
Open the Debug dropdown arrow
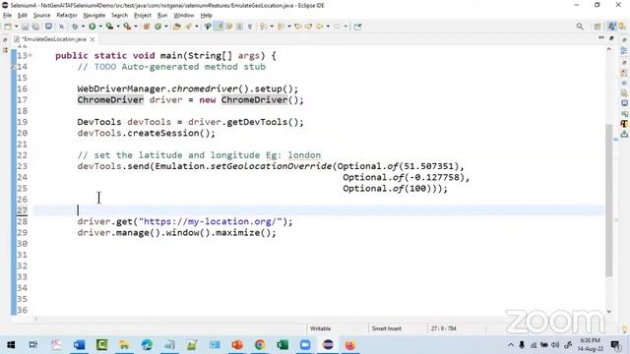click(83, 27)
